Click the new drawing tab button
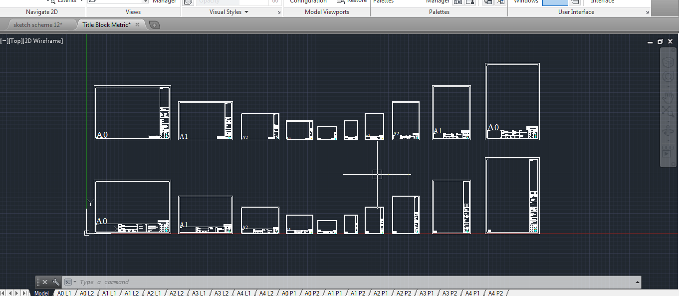 [x=154, y=24]
